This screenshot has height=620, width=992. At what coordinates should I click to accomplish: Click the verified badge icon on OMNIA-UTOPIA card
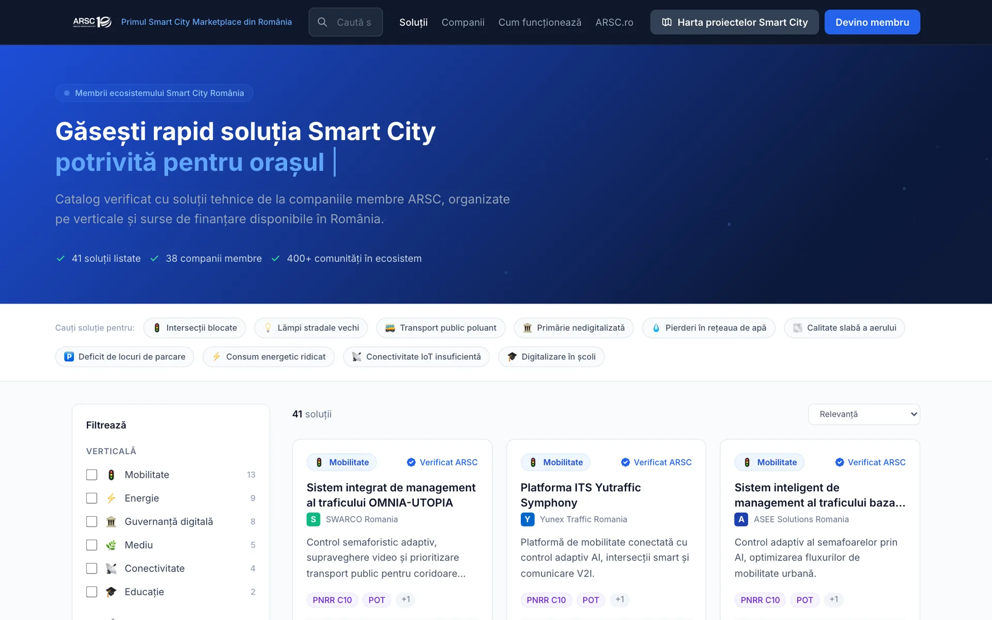411,462
